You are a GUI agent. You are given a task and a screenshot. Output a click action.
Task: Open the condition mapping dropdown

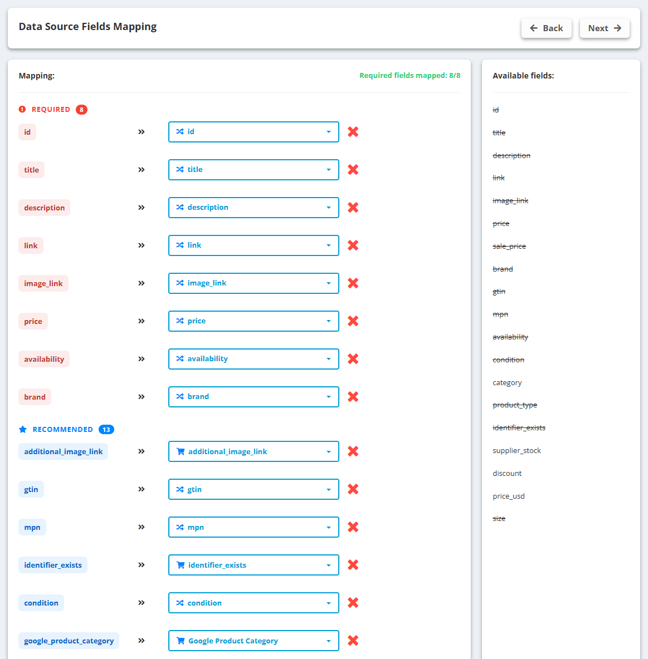pos(254,603)
